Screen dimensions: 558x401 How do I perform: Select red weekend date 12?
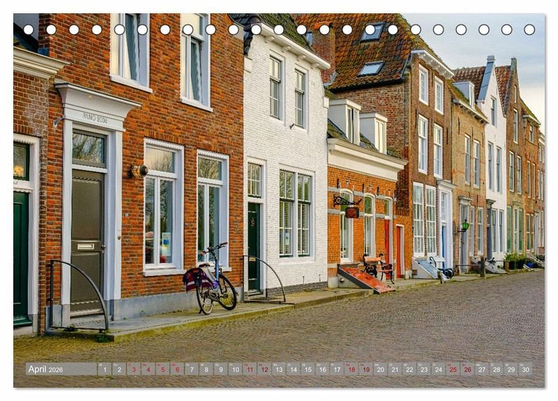(x=264, y=370)
